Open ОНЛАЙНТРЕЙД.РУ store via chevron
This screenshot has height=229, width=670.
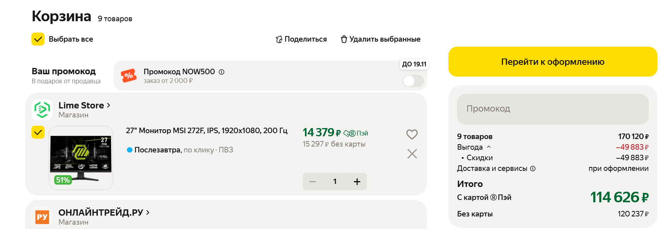[148, 213]
